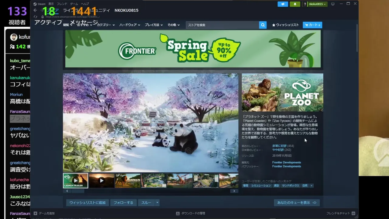Open ダウンロードの管理 at bottom

click(193, 213)
